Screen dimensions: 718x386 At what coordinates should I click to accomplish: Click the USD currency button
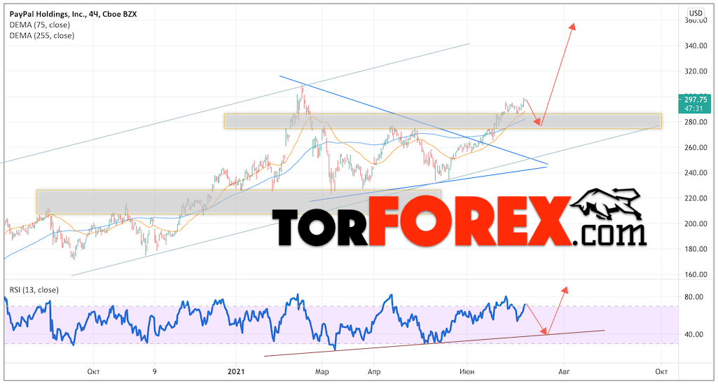(x=696, y=13)
